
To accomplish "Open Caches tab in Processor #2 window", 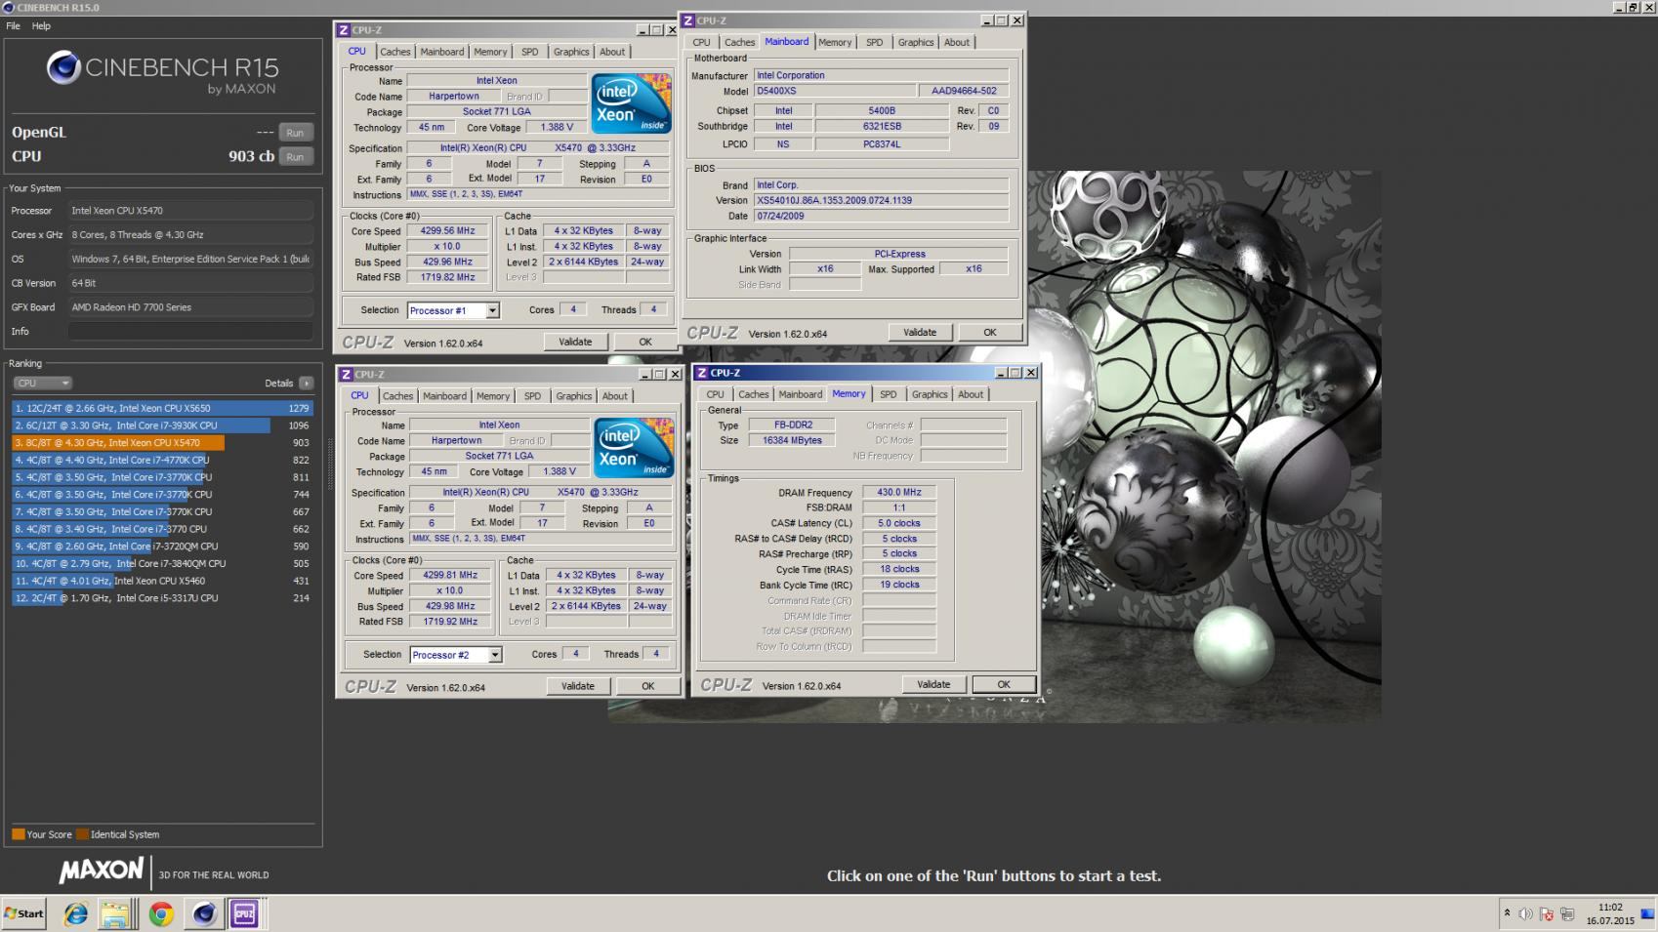I will point(398,396).
